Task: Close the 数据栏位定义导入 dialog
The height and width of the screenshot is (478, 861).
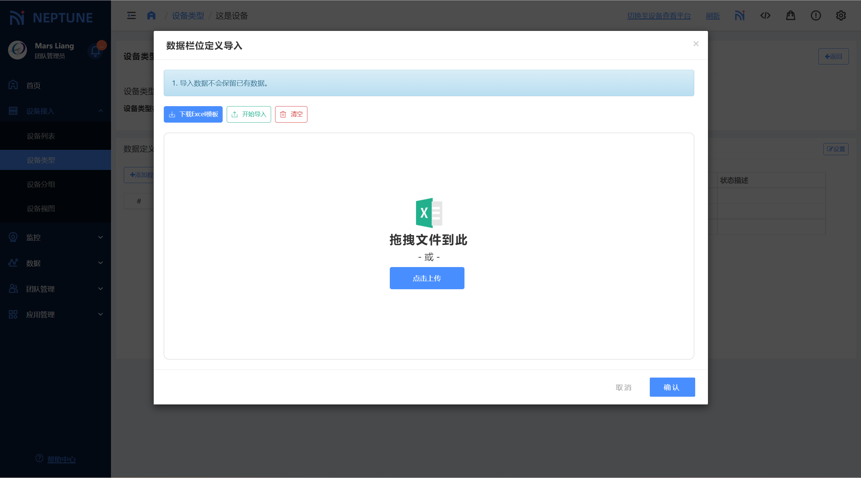Action: point(696,44)
